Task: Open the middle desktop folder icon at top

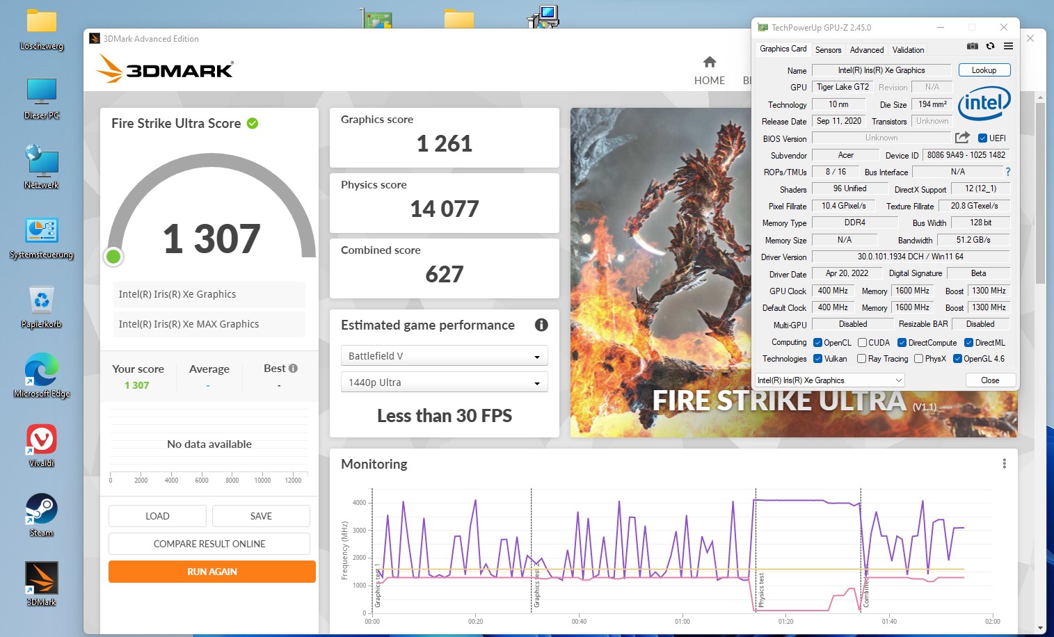Action: [459, 18]
